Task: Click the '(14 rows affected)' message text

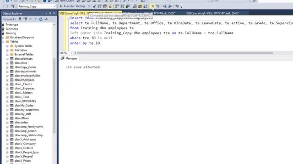Action: point(83,67)
